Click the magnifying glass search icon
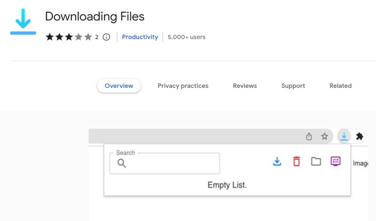This screenshot has height=221, width=376. 121,163
